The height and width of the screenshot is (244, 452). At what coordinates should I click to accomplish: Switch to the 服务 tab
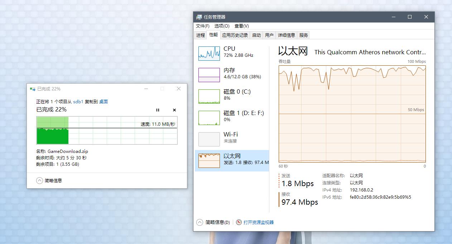(304, 35)
